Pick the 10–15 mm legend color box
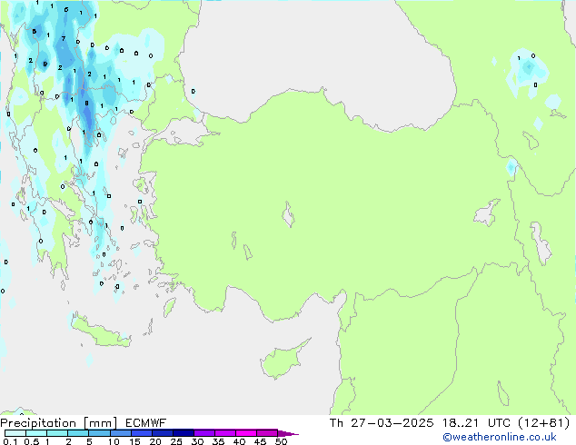The width and height of the screenshot is (576, 445). [121, 433]
